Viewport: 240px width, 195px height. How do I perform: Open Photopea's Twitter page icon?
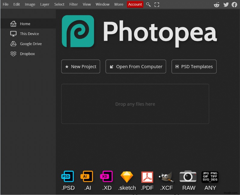coord(226,4)
